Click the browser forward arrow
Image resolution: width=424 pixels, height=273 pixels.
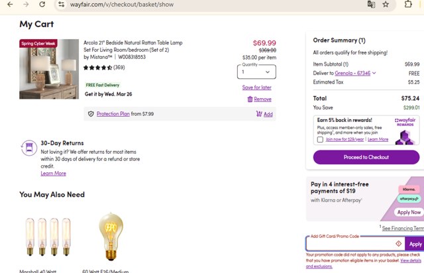tap(26, 5)
